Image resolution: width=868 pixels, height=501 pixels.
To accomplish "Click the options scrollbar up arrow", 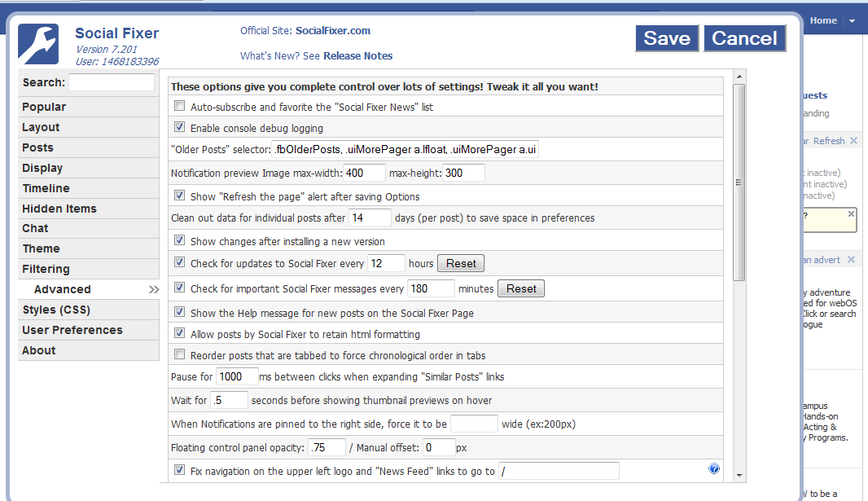I will (739, 77).
